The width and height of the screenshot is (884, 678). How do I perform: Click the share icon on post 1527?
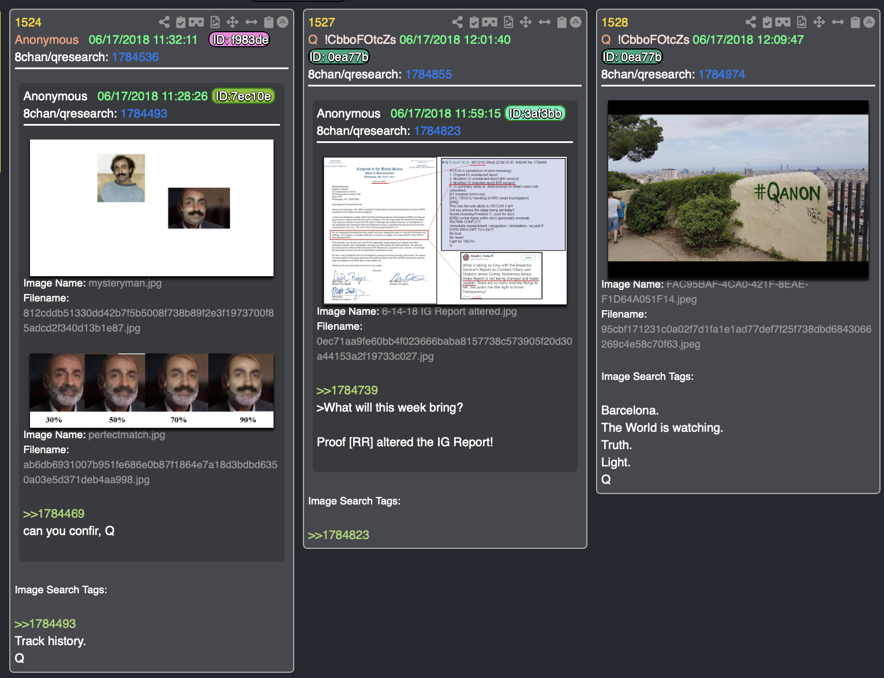pos(458,22)
